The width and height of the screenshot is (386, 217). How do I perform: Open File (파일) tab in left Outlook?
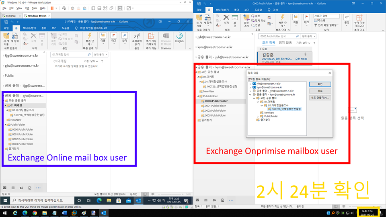(6, 28)
